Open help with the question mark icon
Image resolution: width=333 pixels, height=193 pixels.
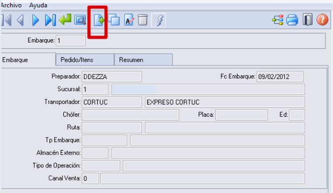323,20
